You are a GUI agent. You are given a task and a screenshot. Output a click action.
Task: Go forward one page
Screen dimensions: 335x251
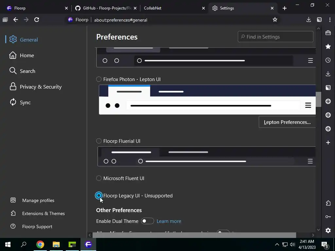click(x=26, y=20)
